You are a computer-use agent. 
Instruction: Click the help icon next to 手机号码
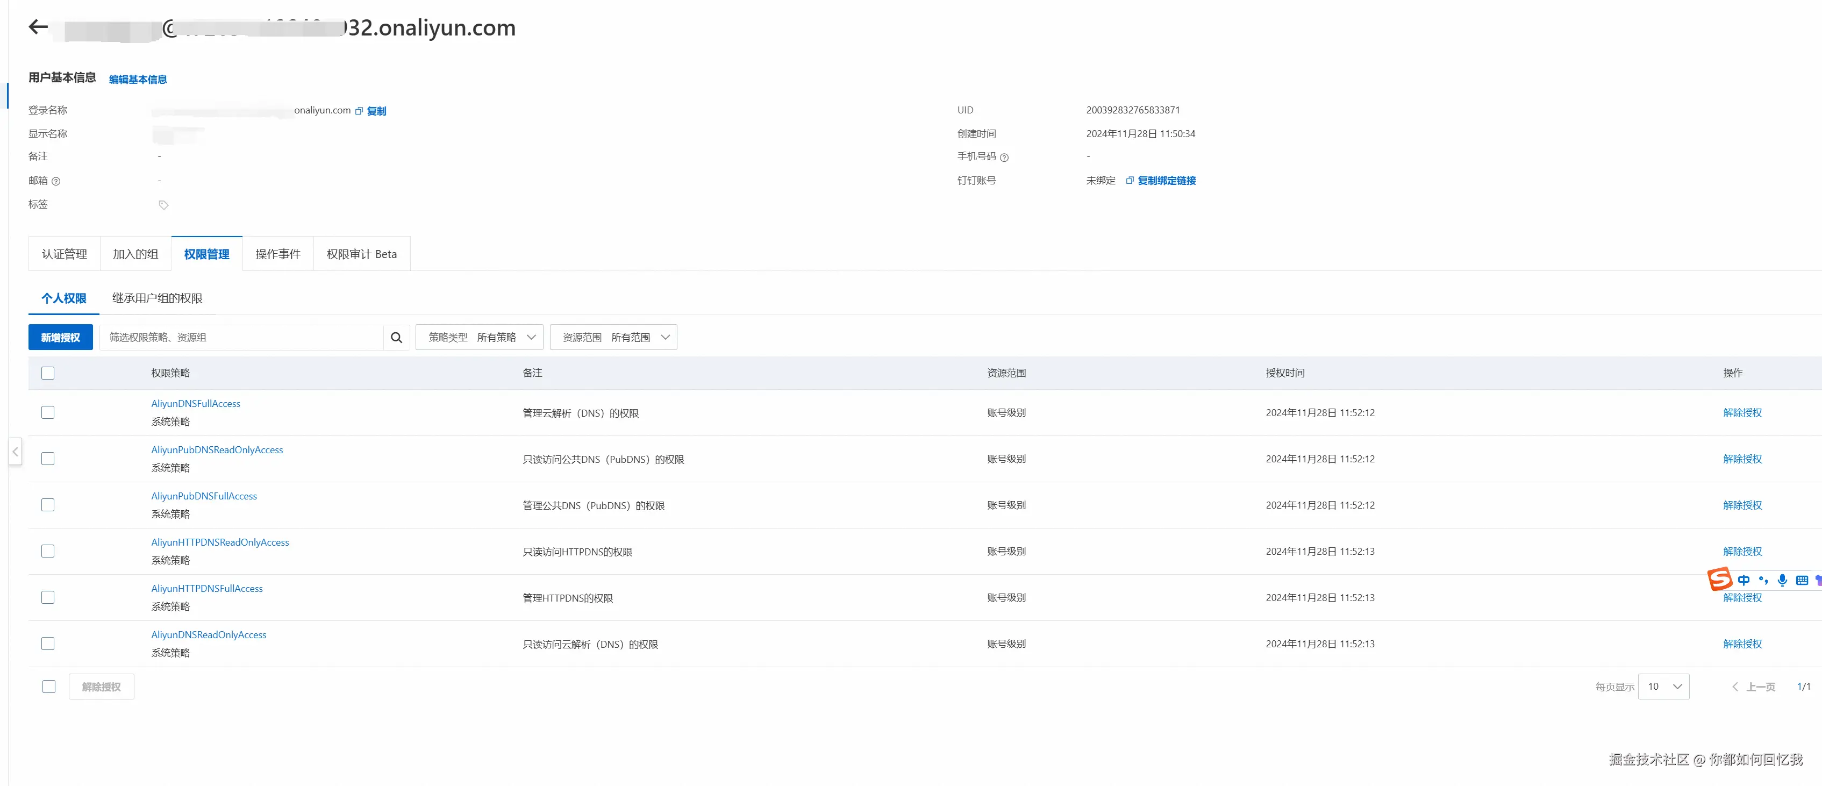tap(1004, 158)
